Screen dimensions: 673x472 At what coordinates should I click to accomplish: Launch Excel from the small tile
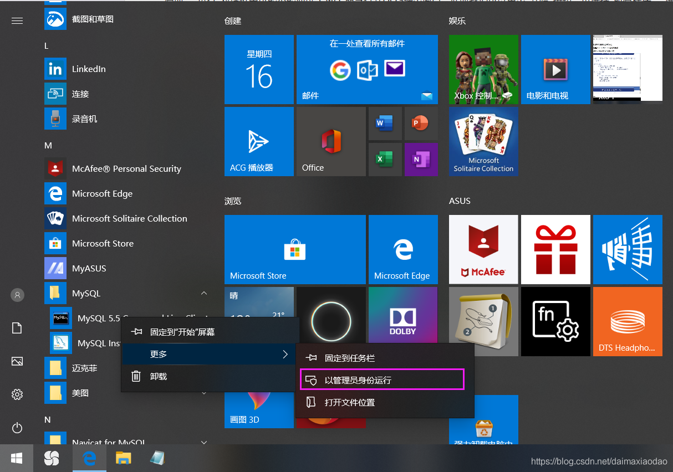(385, 160)
